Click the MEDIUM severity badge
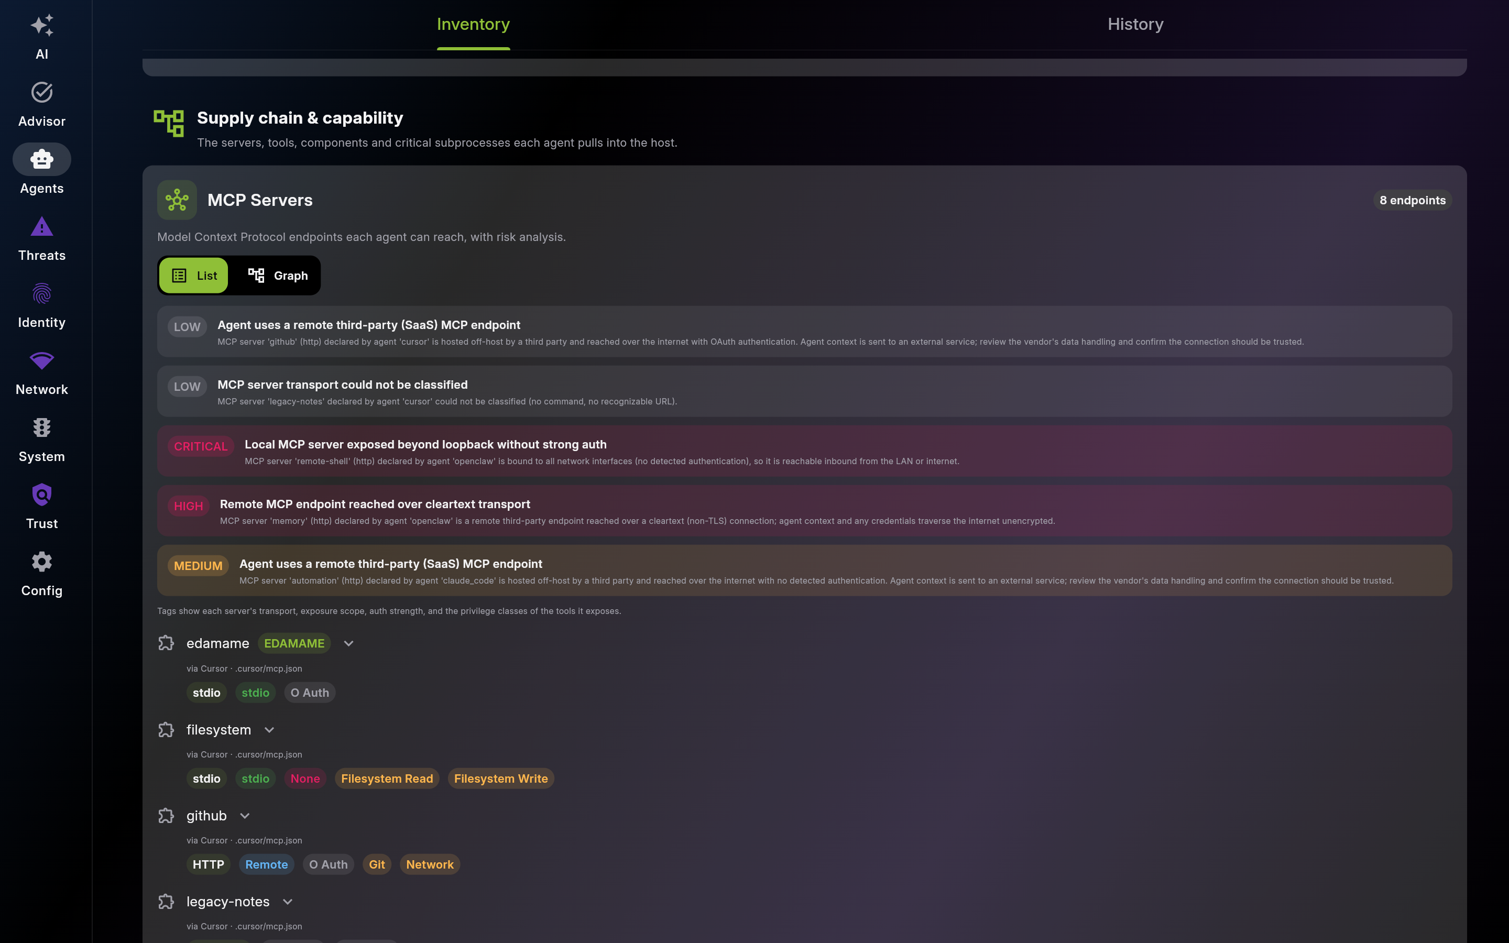The height and width of the screenshot is (943, 1509). [198, 566]
